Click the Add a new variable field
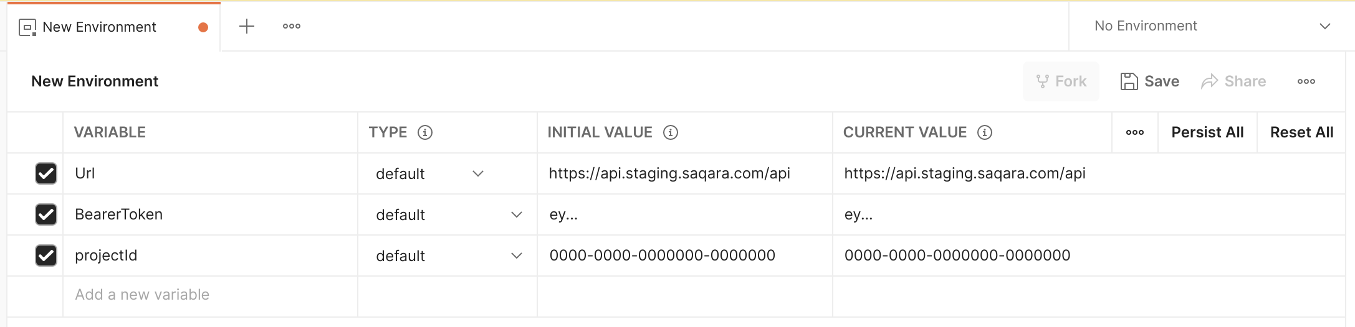Viewport: 1355px width, 327px height. [x=142, y=295]
